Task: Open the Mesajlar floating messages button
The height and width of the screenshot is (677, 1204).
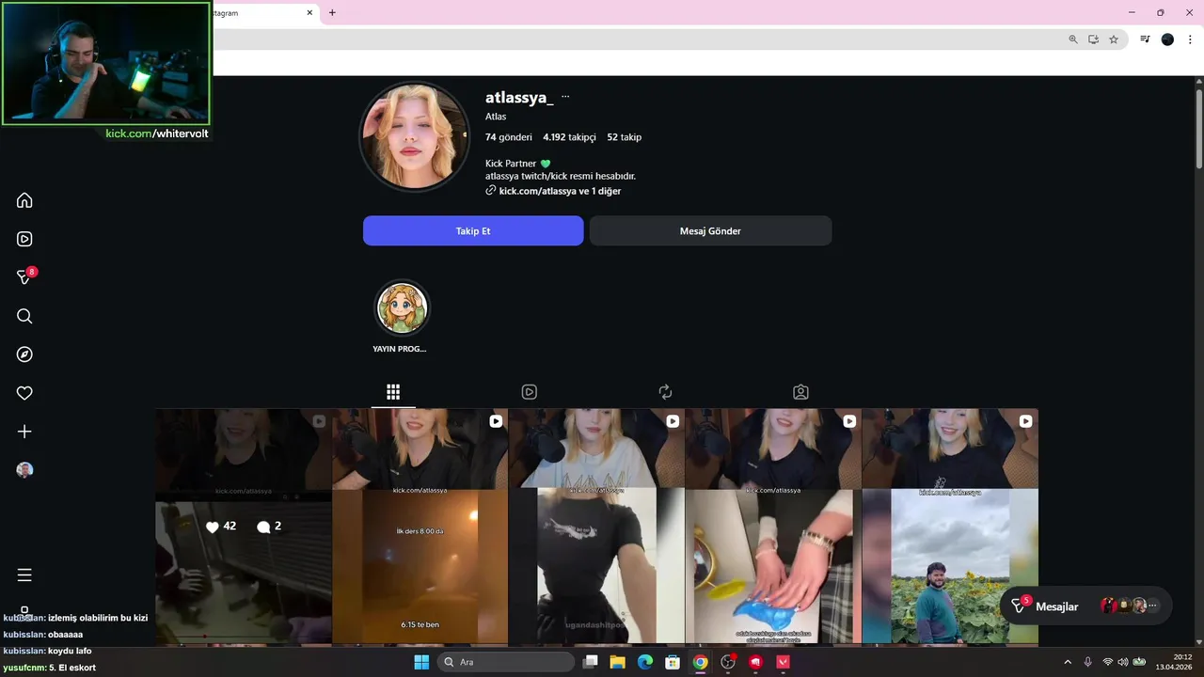Action: [1085, 606]
